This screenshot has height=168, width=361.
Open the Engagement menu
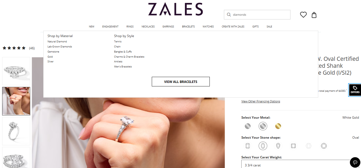110,27
